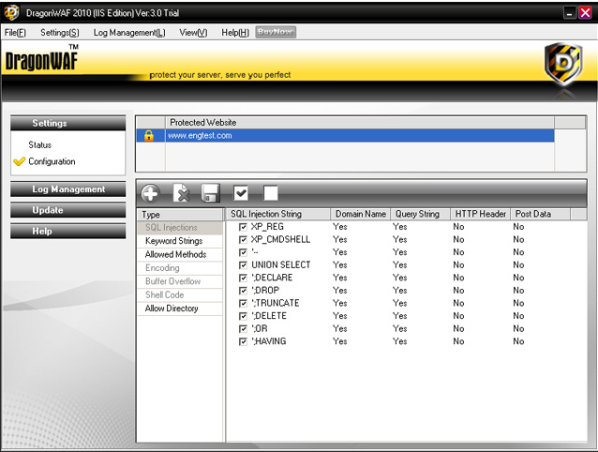Minimize the DragonWAF window

569,13
